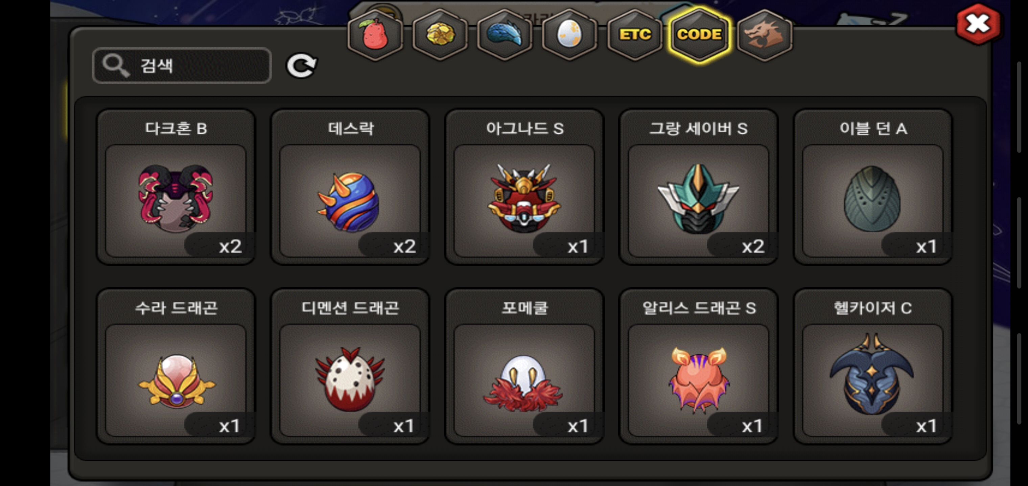Switch to the spotted egg tab
This screenshot has height=486, width=1028.
569,35
